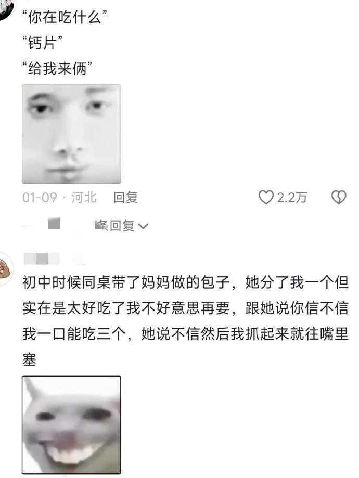359x478 pixels.
Task: Click the final word 塞 of the comment
Action: (x=30, y=359)
